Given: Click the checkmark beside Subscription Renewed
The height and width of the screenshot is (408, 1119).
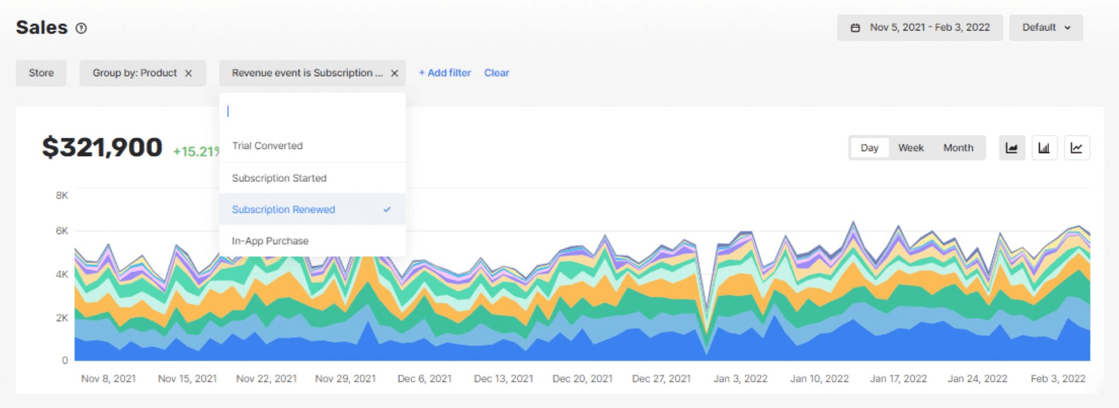Looking at the screenshot, I should (x=387, y=209).
